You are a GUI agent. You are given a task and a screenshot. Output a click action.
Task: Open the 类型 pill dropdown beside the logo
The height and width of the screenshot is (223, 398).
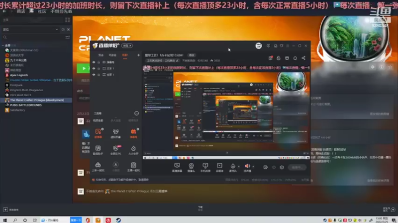click(x=127, y=46)
